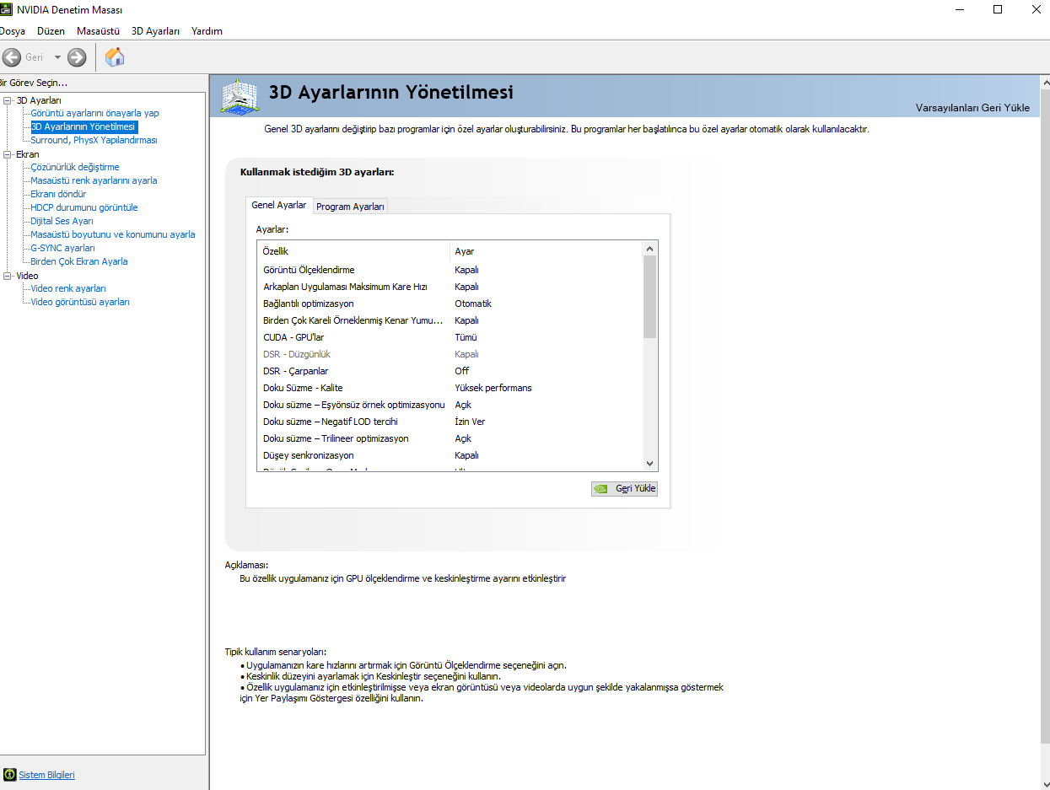Select the Genel Ayarlar tab
The height and width of the screenshot is (790, 1050).
coord(279,205)
